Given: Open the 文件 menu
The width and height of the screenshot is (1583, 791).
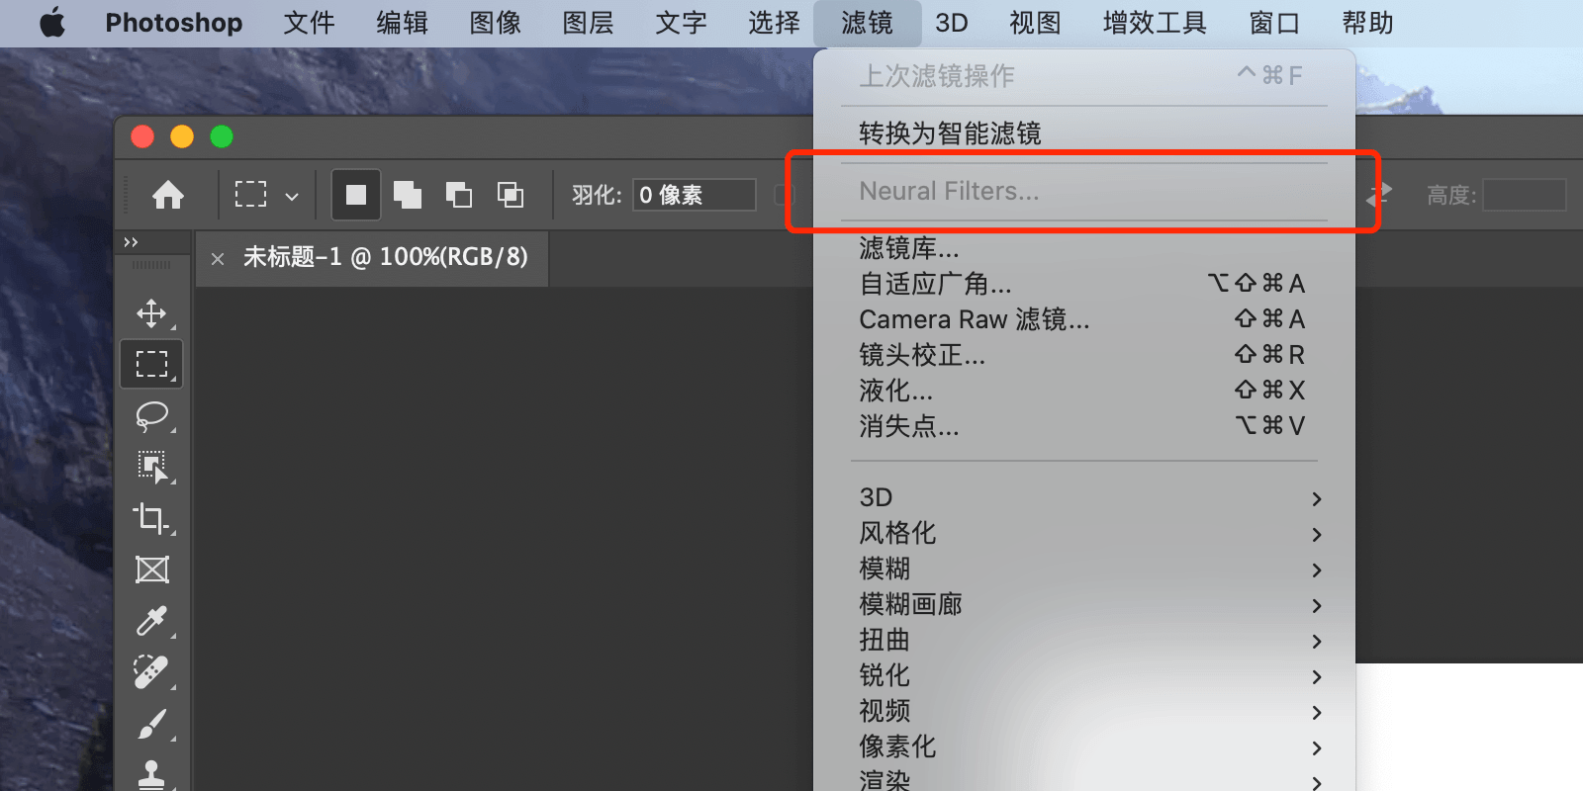Looking at the screenshot, I should (310, 23).
